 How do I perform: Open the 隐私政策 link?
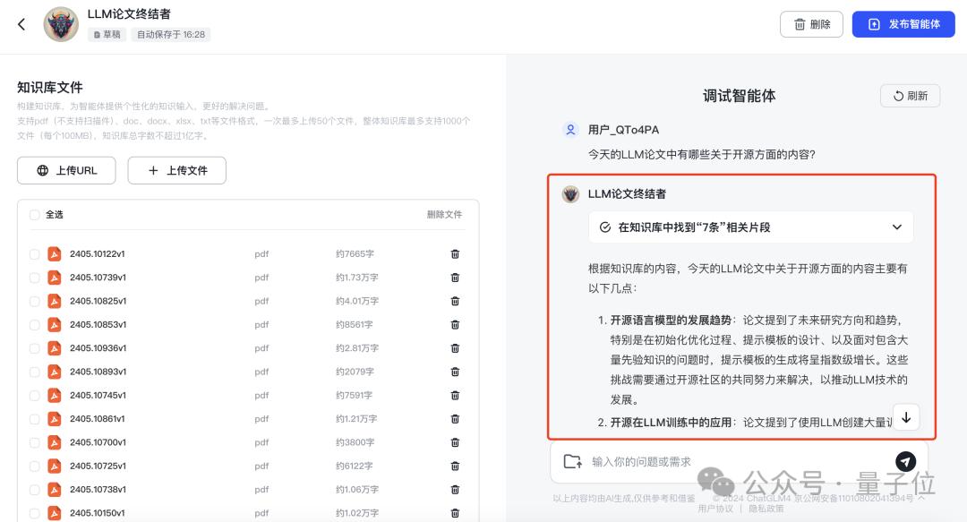tap(766, 509)
